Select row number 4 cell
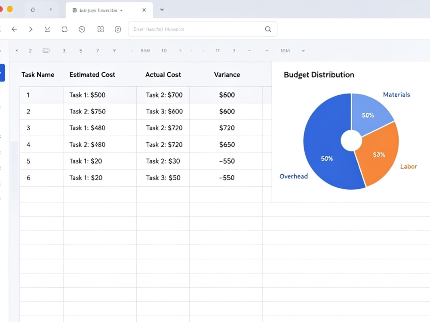This screenshot has width=430, height=322. [x=41, y=144]
